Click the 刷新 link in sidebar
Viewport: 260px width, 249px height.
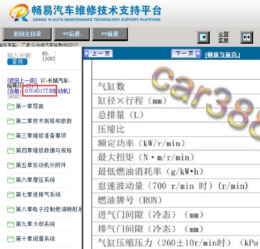pos(14,96)
